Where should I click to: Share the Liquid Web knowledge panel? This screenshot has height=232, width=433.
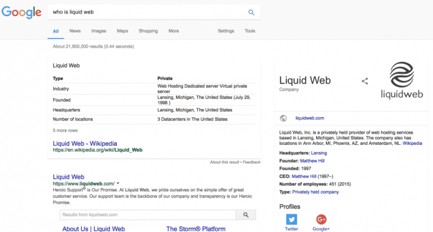[365, 81]
